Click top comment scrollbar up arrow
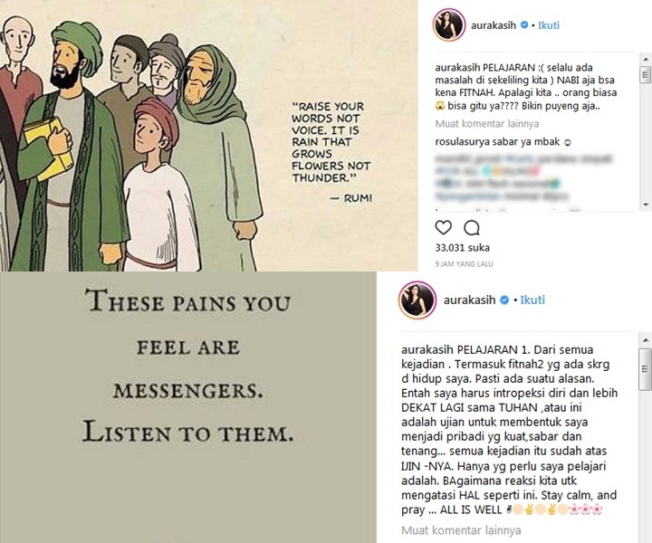Image resolution: width=652 pixels, height=543 pixels. coord(646,61)
